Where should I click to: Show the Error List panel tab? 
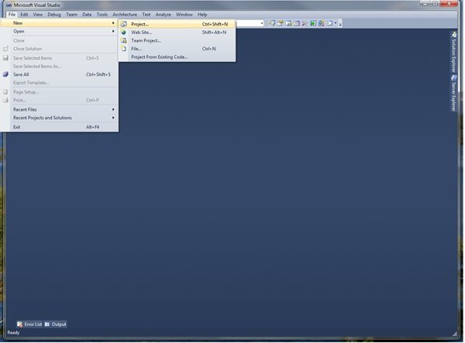click(29, 324)
